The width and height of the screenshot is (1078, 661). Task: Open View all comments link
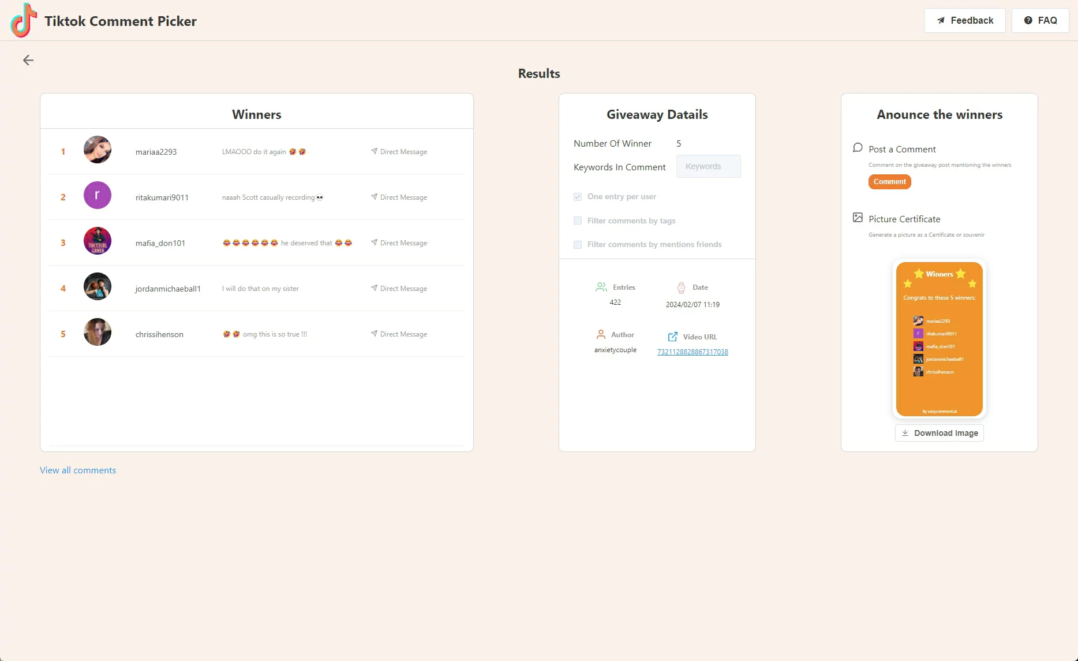pyautogui.click(x=78, y=470)
